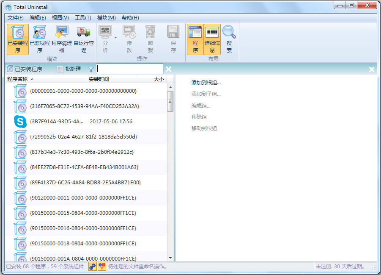381x275 pixels.
Task: Select the {89F4137D-6C26-4A84-BDB8-2E5A4BB71E00} entry
Action: 86,183
